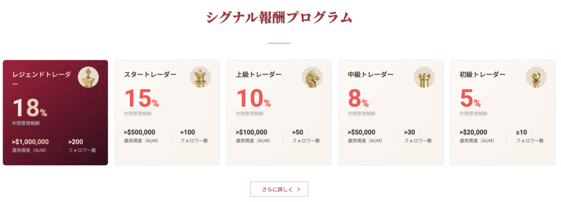Select the スタートレーダー card heading
This screenshot has height=202, width=561.
[150, 74]
